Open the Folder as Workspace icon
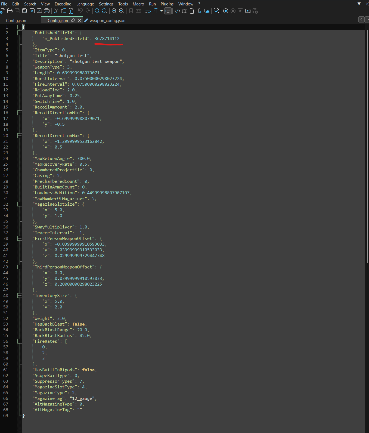Image resolution: width=369 pixels, height=433 pixels. pos(207,11)
